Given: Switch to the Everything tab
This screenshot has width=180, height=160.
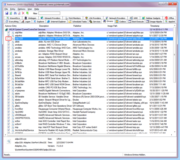Looking at the screenshot, I should (x=12, y=22).
